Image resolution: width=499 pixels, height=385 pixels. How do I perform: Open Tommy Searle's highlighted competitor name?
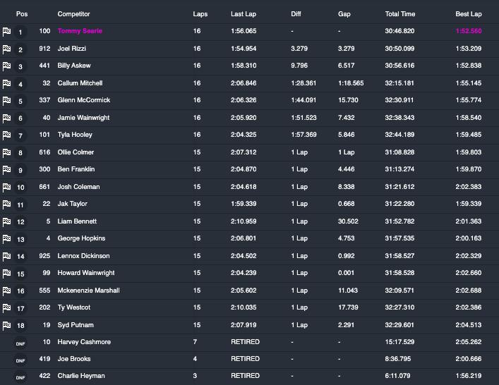[78, 32]
